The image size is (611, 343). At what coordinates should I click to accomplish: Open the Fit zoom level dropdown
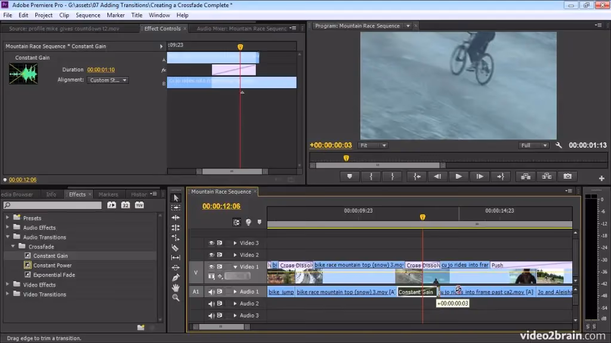(x=373, y=145)
